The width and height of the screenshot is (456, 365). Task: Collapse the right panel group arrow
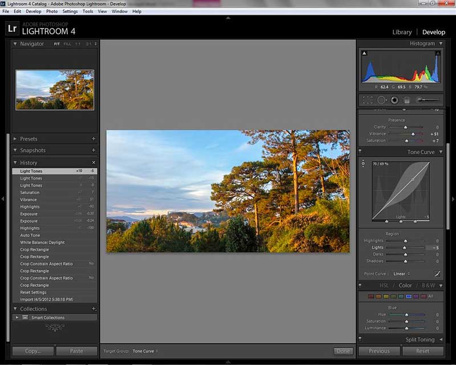[453, 199]
